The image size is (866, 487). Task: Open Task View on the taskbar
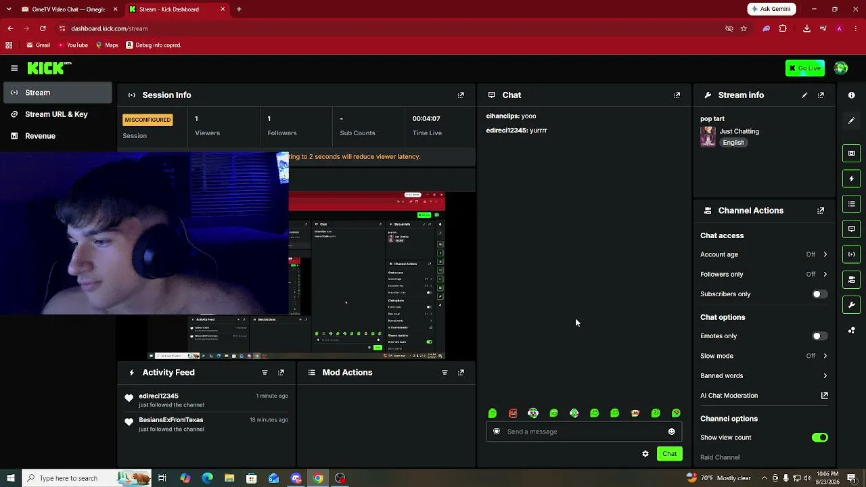(x=162, y=478)
